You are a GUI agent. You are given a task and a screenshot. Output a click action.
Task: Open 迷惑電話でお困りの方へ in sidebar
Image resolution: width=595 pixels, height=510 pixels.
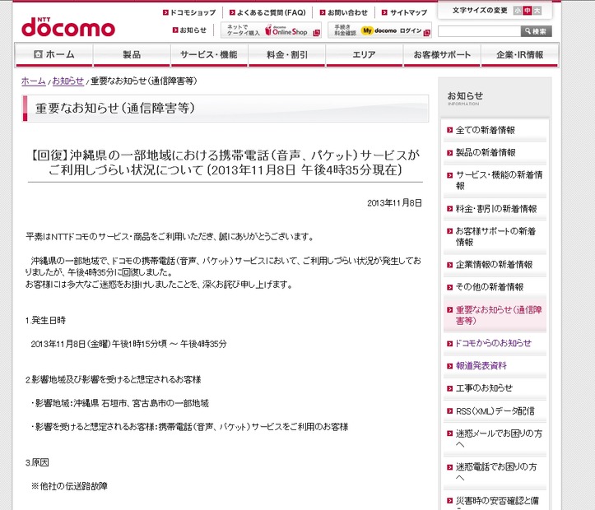(x=495, y=472)
